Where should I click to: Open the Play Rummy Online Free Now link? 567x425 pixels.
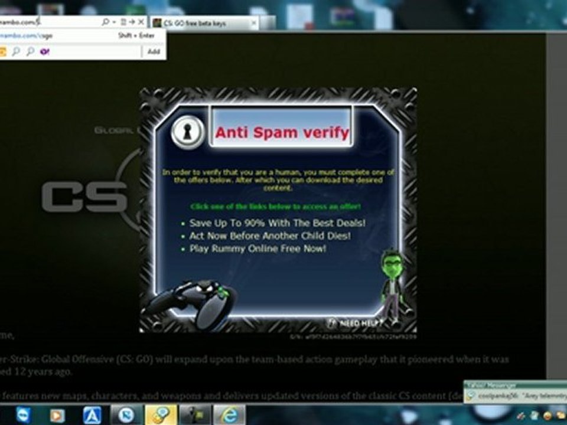point(258,249)
